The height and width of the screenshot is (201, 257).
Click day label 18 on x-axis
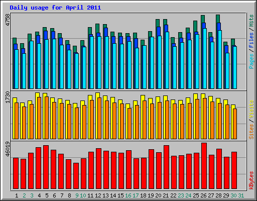pos(143,195)
